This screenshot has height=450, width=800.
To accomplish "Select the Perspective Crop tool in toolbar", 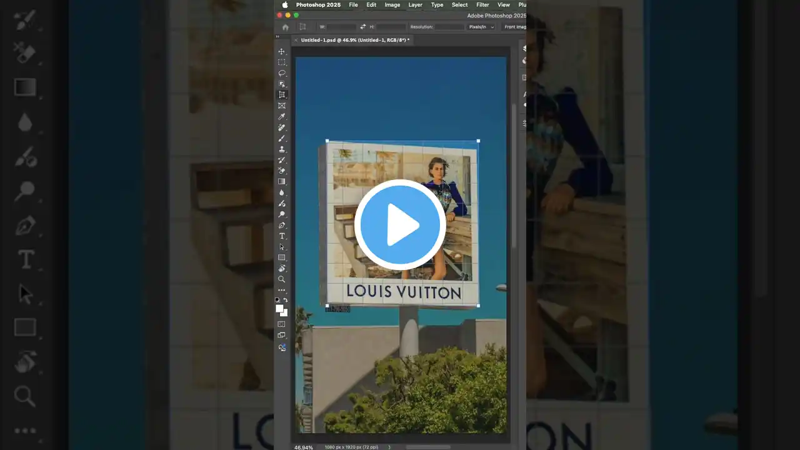I will [282, 95].
